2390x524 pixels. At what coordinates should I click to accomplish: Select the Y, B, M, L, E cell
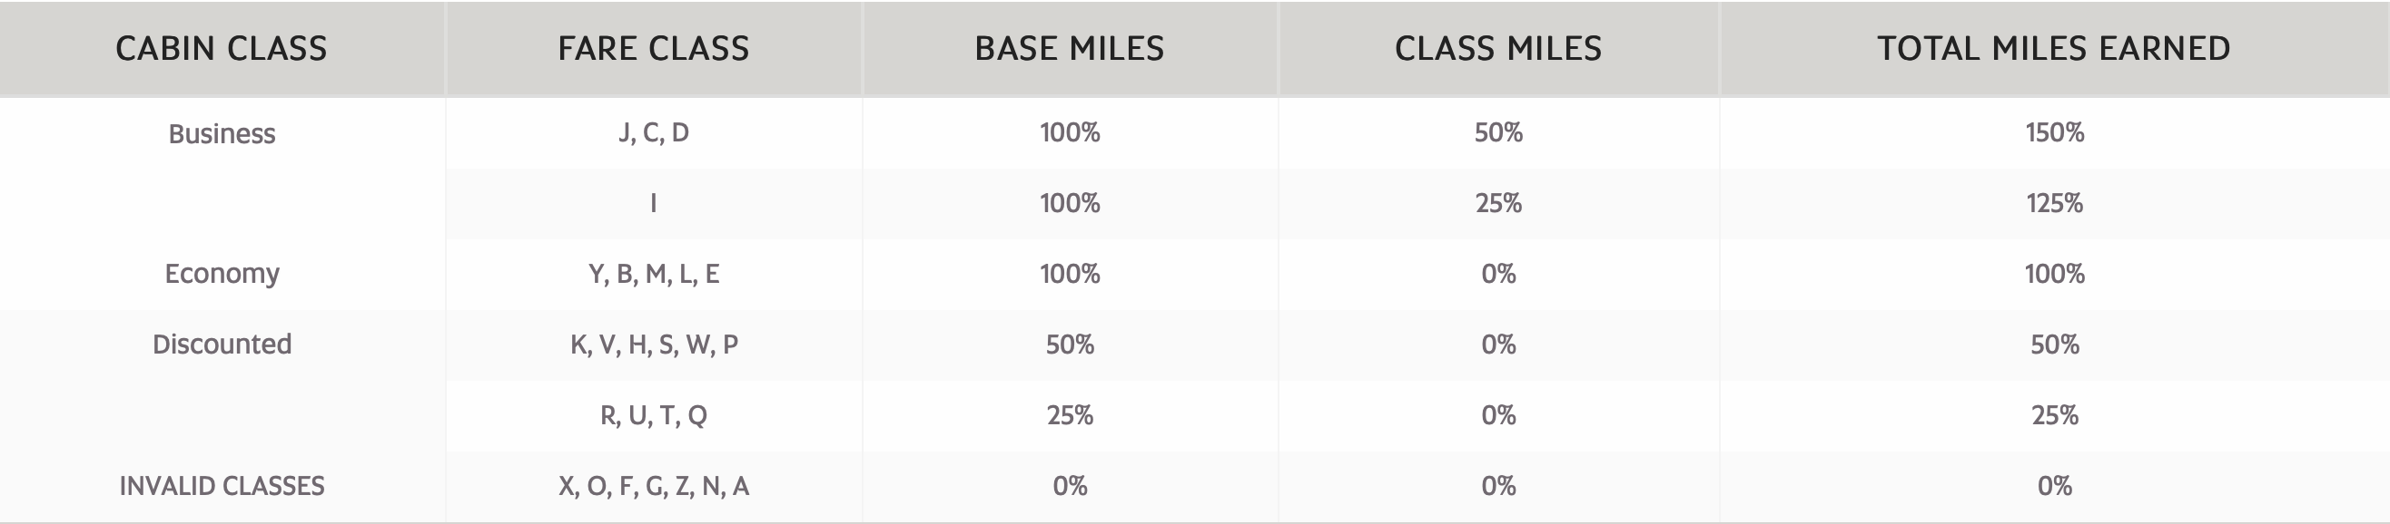coord(653,274)
